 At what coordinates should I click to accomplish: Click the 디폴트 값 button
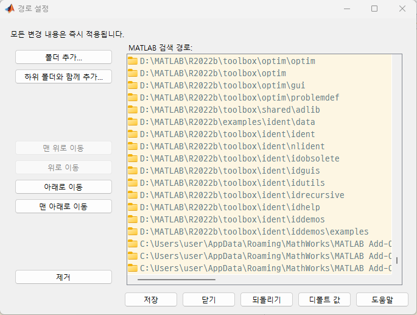tap(324, 300)
